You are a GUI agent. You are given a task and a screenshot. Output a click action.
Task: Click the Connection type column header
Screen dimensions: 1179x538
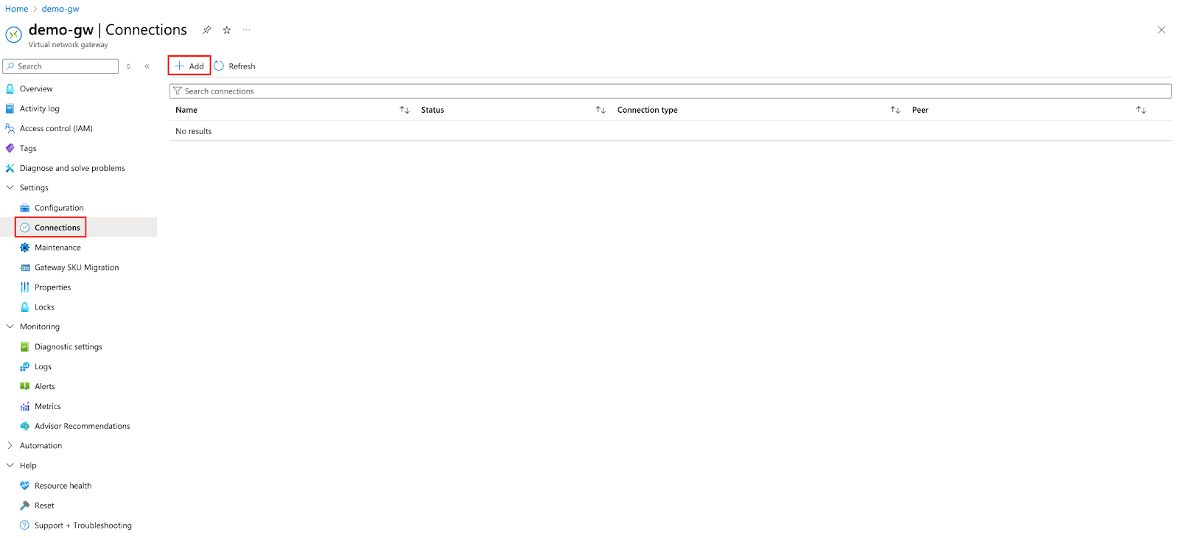[648, 110]
